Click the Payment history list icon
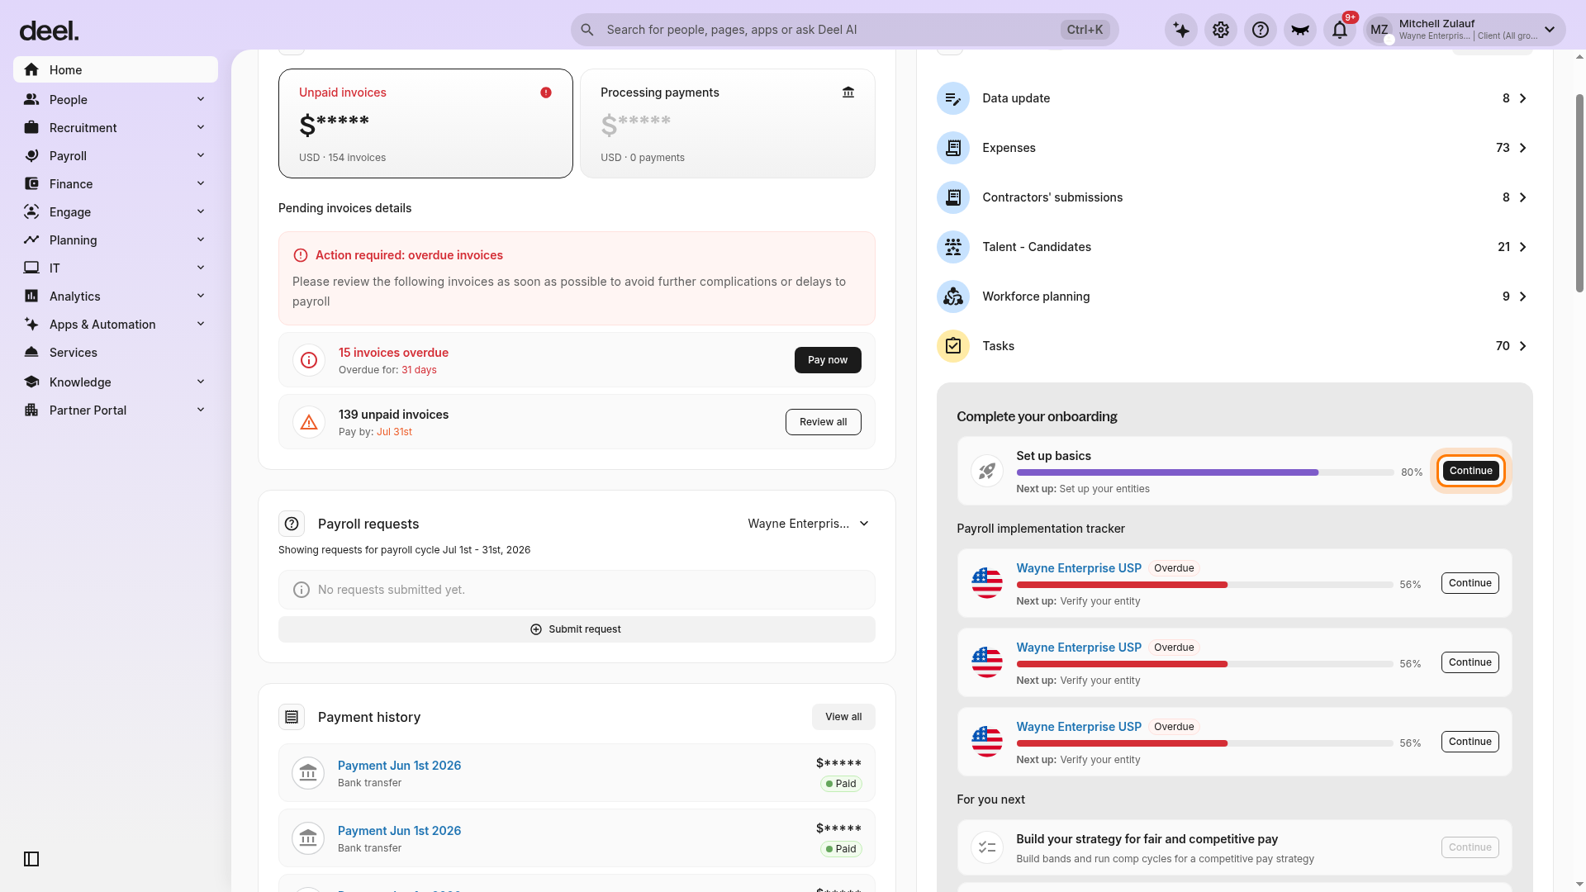The image size is (1586, 892). (292, 717)
